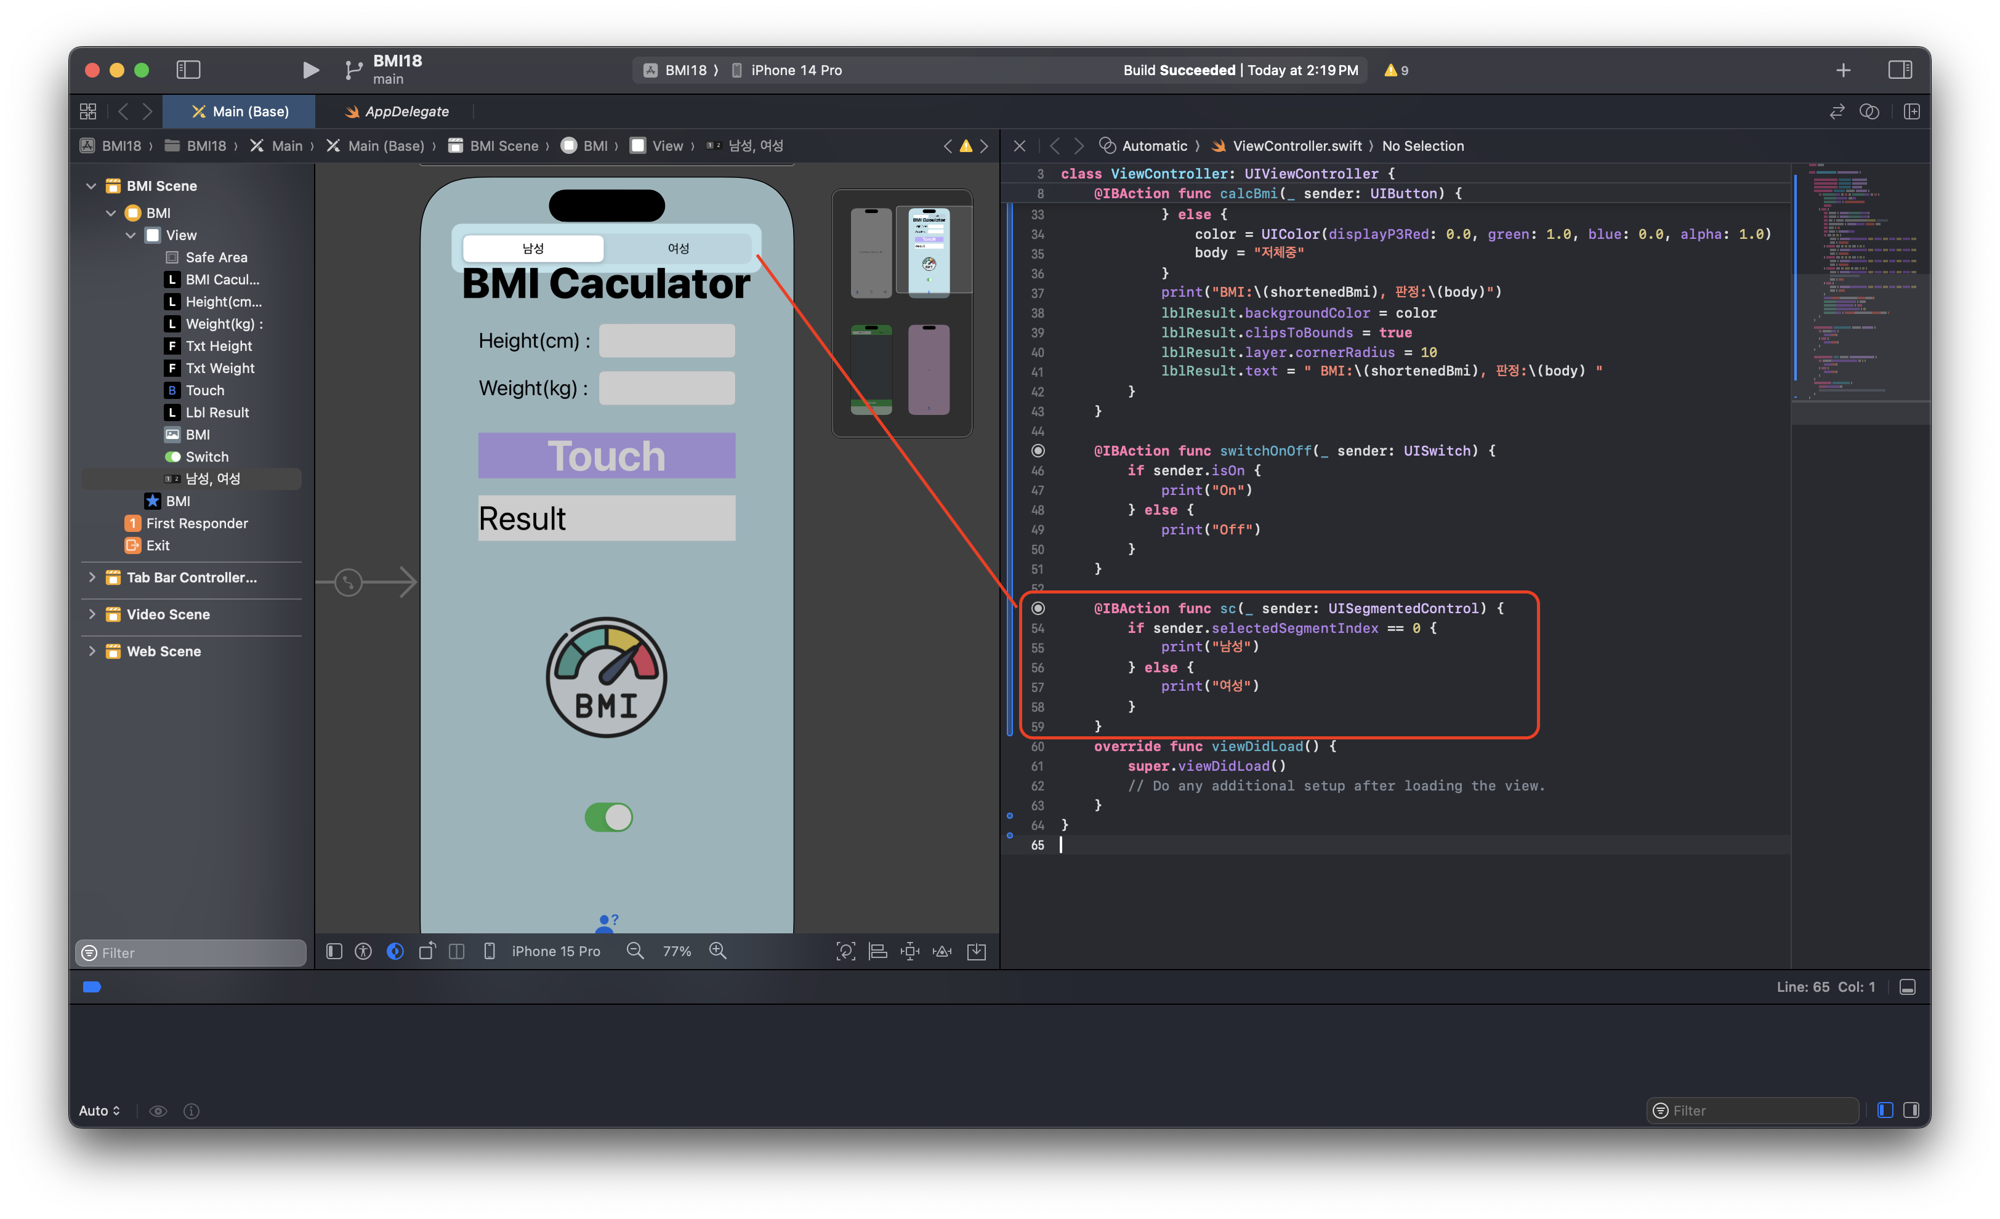Toggle the green switch on canvas
This screenshot has width=2000, height=1219.
[x=608, y=817]
